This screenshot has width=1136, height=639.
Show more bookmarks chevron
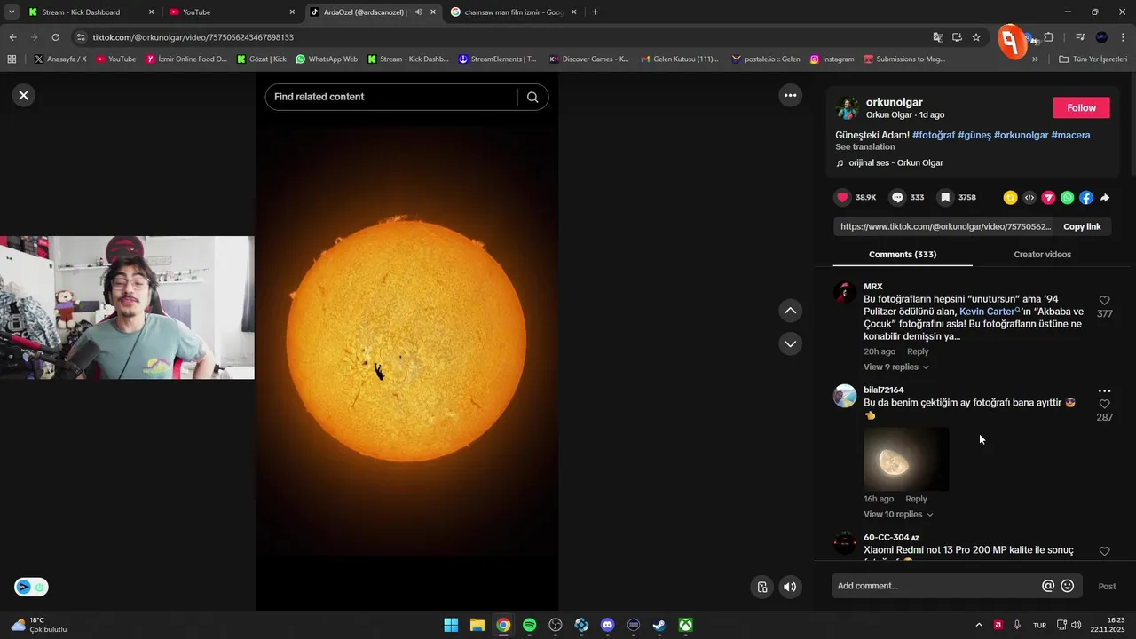click(x=1035, y=59)
